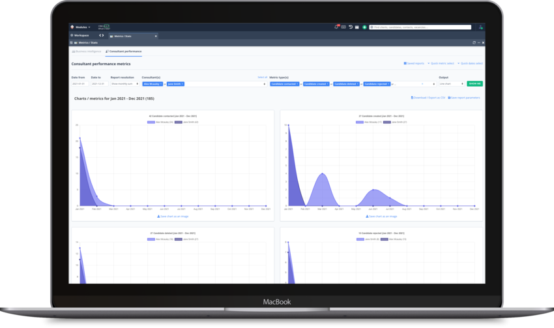Click the Consultant performance metrics heading
This screenshot has width=554, height=328.
(x=101, y=64)
